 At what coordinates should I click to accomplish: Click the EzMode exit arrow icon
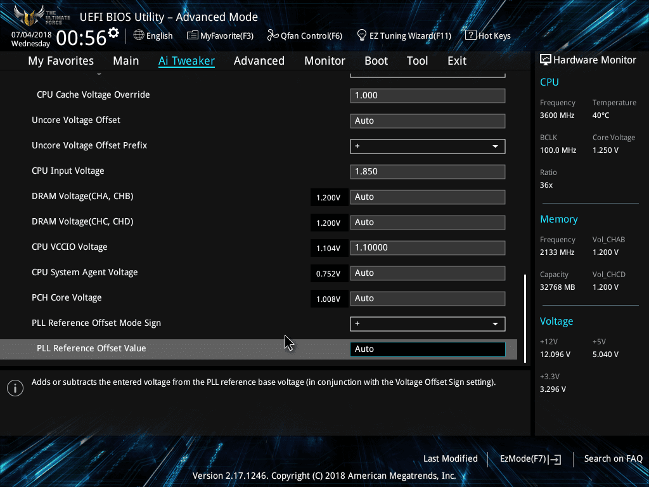click(x=555, y=459)
